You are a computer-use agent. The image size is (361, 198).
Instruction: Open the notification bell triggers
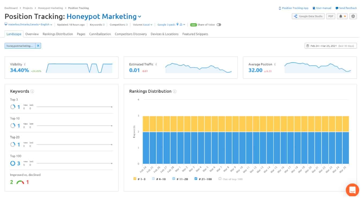(342, 16)
